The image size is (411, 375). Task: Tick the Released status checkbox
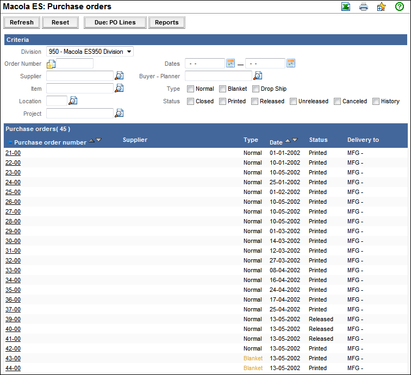click(254, 101)
